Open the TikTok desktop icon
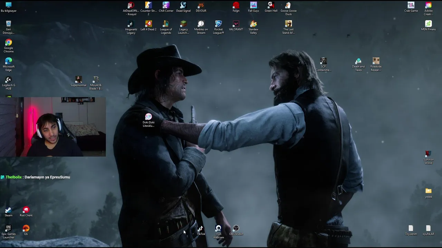Screen dimensions: 442x248 pyautogui.click(x=201, y=230)
